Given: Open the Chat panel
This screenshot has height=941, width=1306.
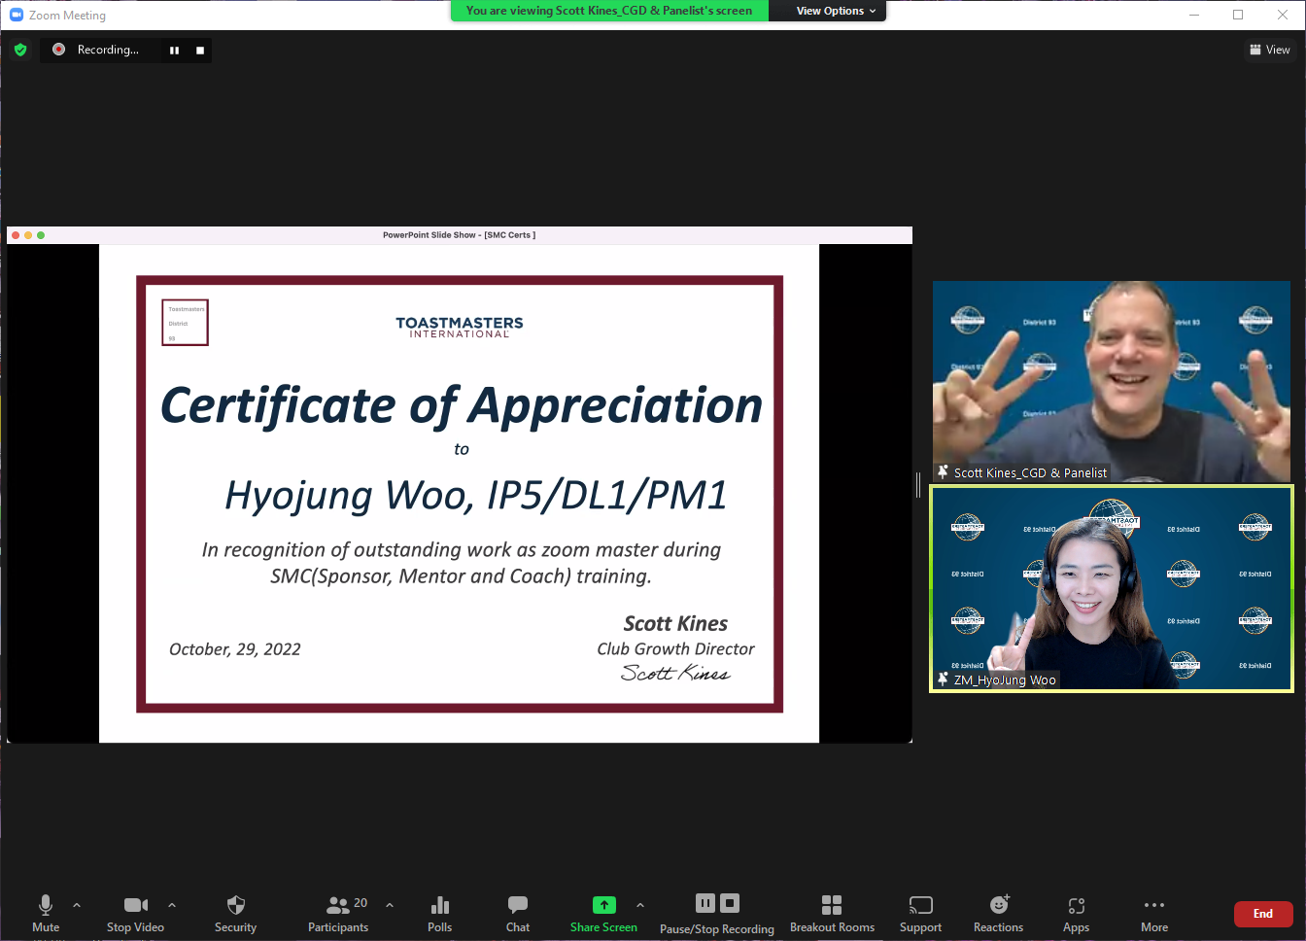Looking at the screenshot, I should coord(518,913).
